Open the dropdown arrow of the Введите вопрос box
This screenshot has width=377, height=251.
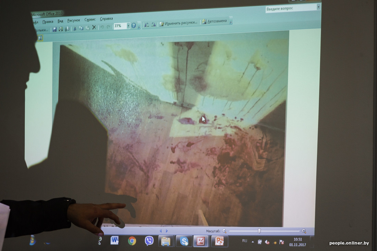(x=318, y=7)
